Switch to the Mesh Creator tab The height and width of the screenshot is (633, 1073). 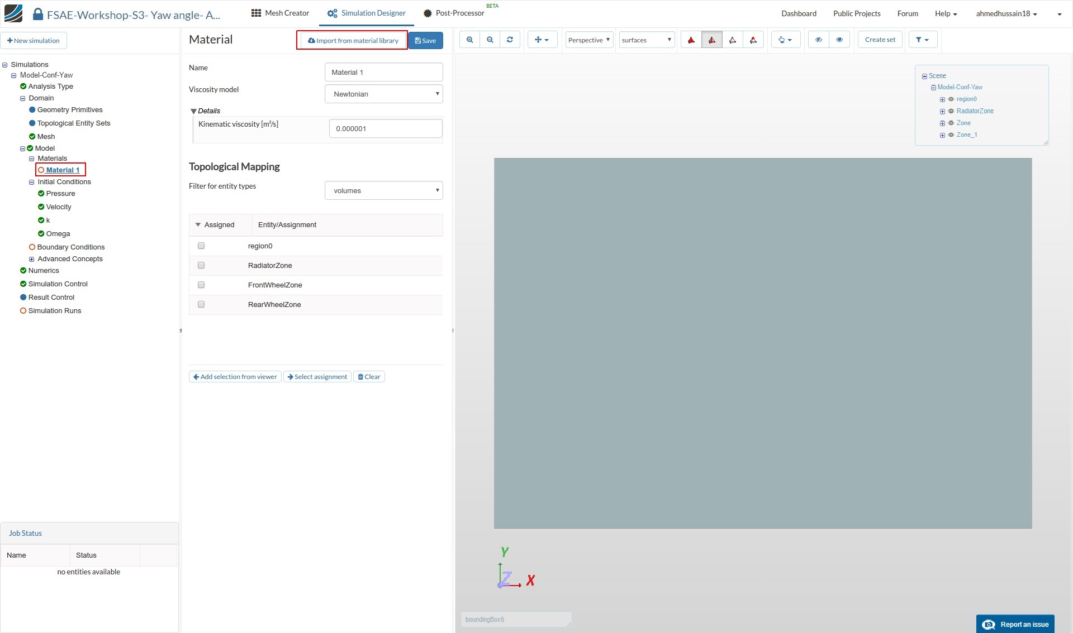click(280, 13)
